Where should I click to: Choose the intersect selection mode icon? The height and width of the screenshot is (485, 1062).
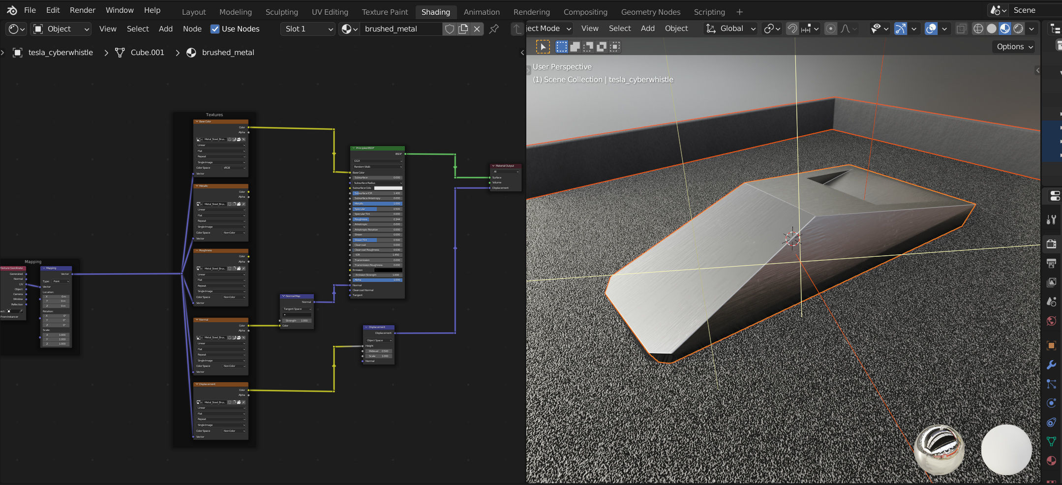pyautogui.click(x=614, y=47)
